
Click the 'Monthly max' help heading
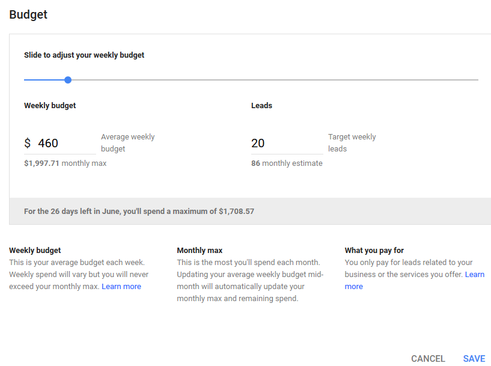(x=200, y=251)
